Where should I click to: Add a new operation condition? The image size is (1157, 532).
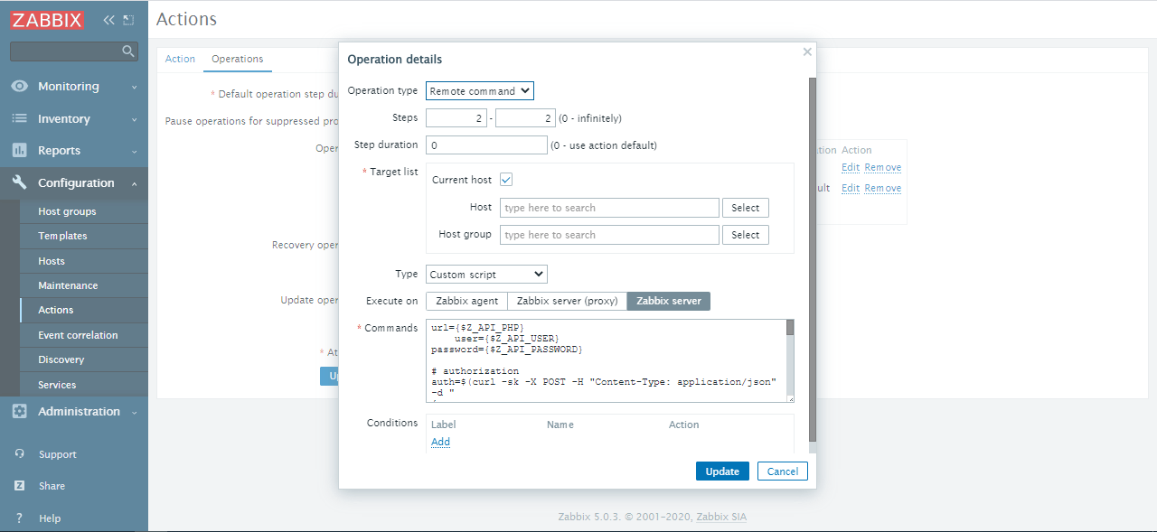(440, 442)
